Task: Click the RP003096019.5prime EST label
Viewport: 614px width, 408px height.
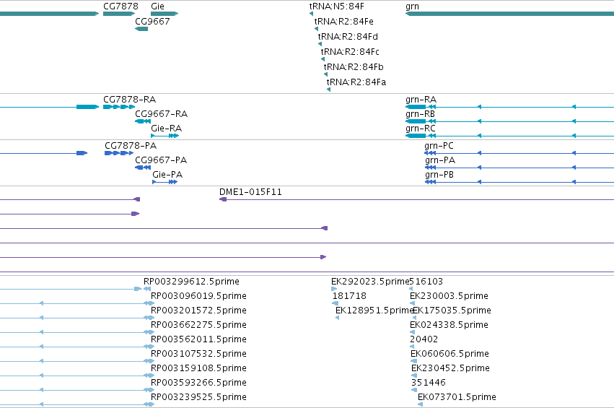Action: coord(198,296)
